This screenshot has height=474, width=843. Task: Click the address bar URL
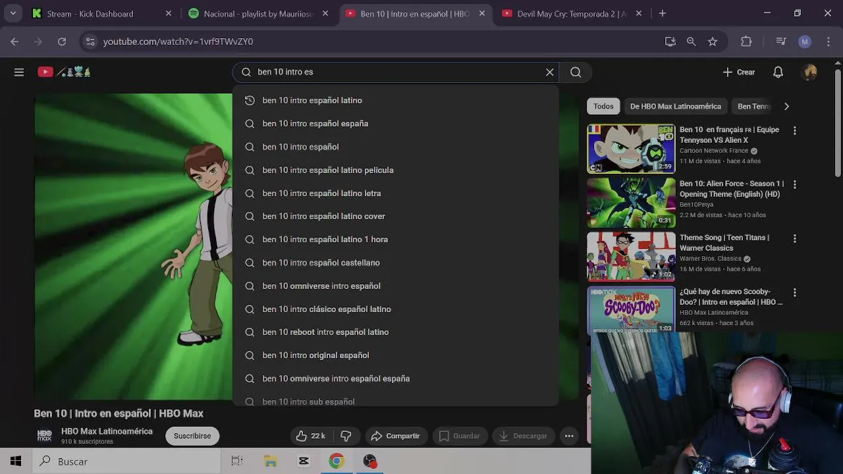pyautogui.click(x=178, y=41)
